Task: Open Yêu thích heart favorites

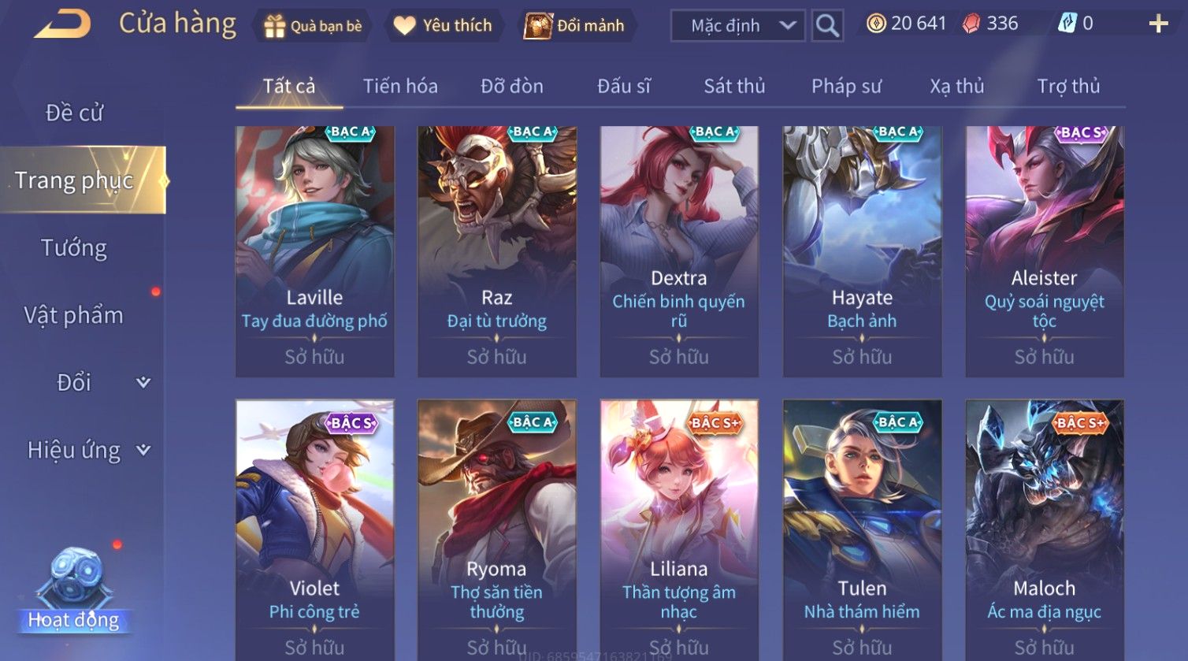Action: tap(443, 26)
